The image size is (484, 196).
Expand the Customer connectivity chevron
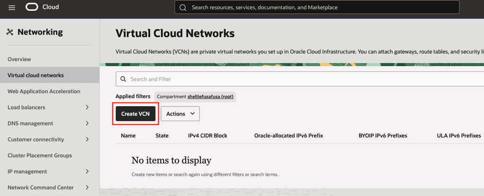[87, 139]
